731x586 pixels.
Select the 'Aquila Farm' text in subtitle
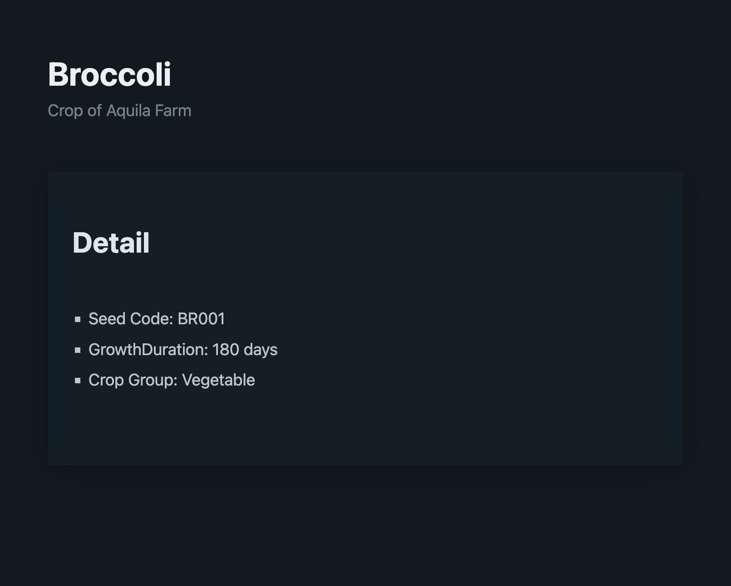click(x=149, y=111)
